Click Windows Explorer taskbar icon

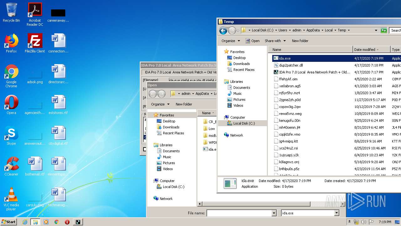[x=35, y=222]
